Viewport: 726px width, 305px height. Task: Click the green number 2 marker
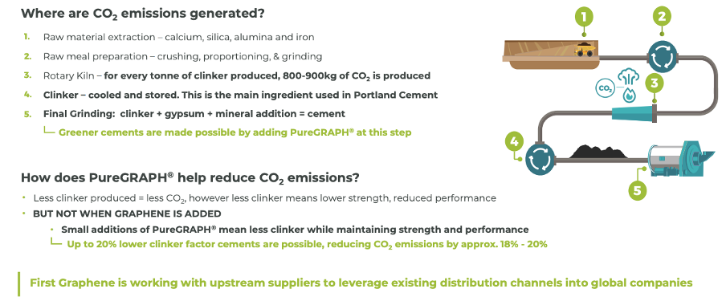pyautogui.click(x=662, y=17)
